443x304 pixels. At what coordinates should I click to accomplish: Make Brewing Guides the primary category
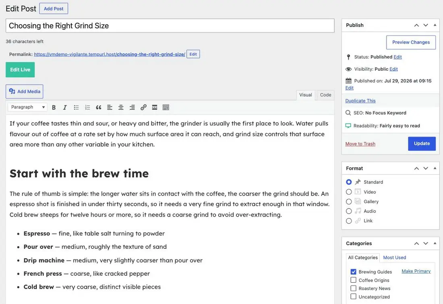pyautogui.click(x=416, y=271)
